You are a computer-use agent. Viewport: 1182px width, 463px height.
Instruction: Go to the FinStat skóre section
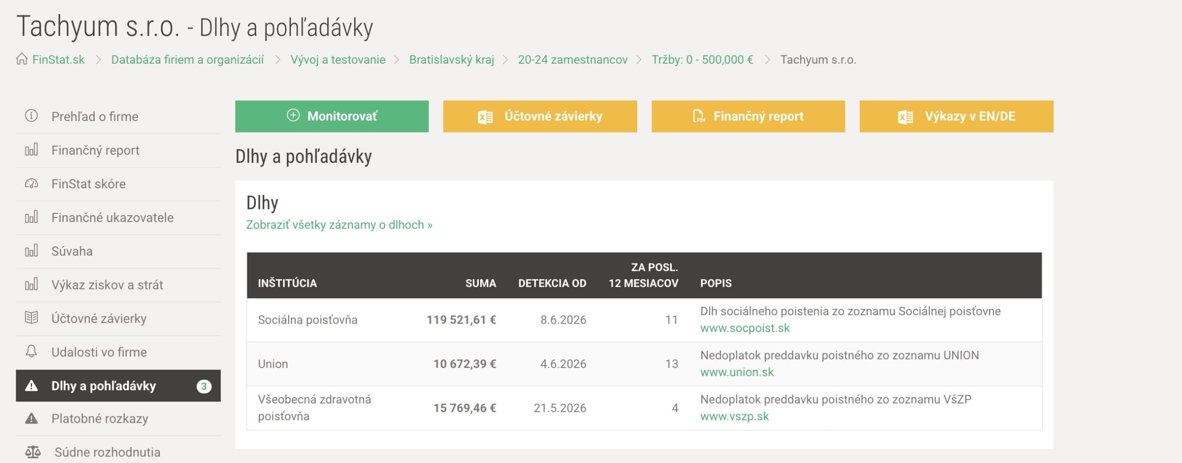pyautogui.click(x=118, y=184)
